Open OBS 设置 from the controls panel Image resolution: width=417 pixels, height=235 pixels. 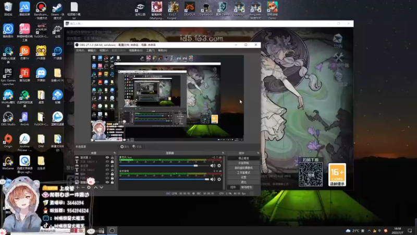click(x=243, y=178)
